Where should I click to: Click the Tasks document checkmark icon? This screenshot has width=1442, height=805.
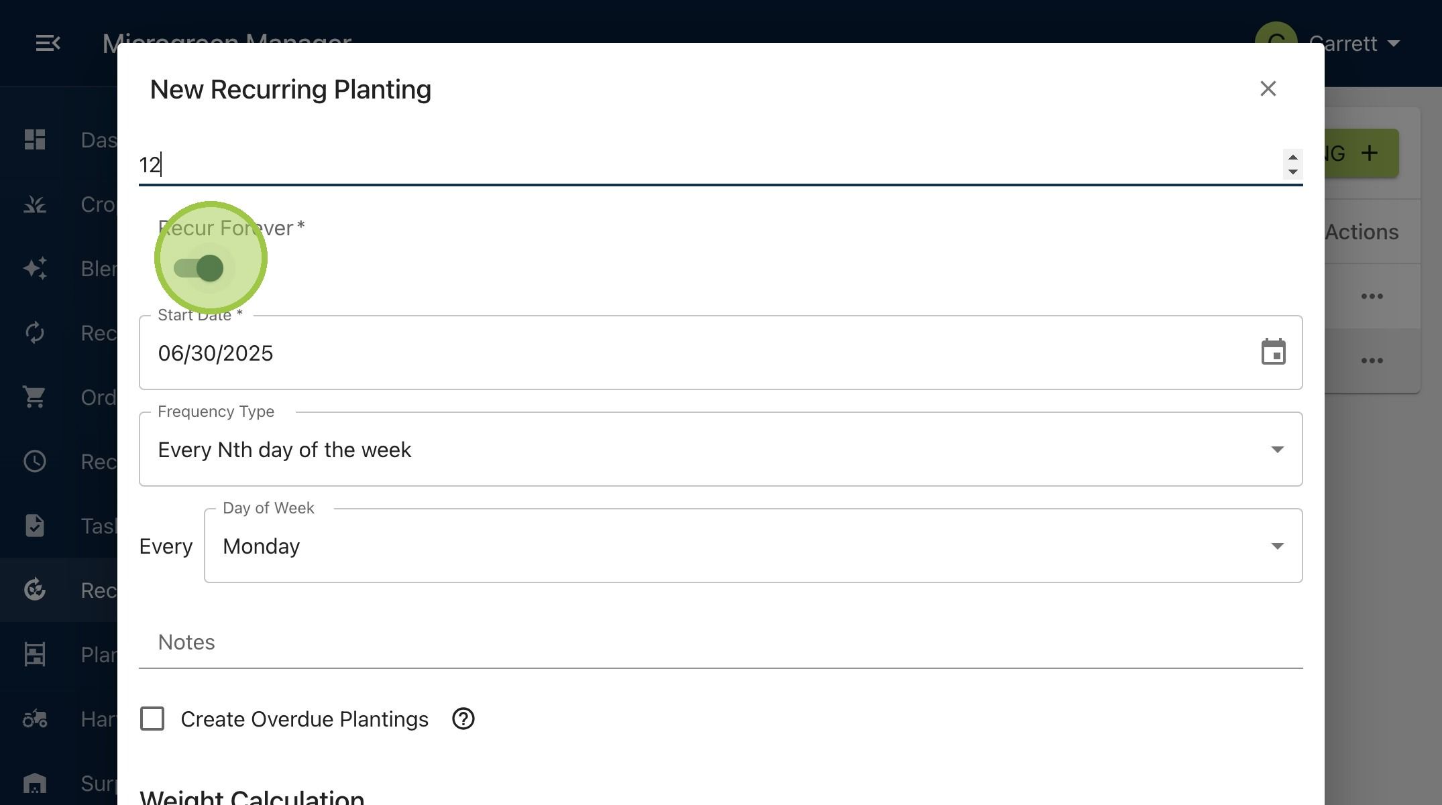pyautogui.click(x=35, y=525)
